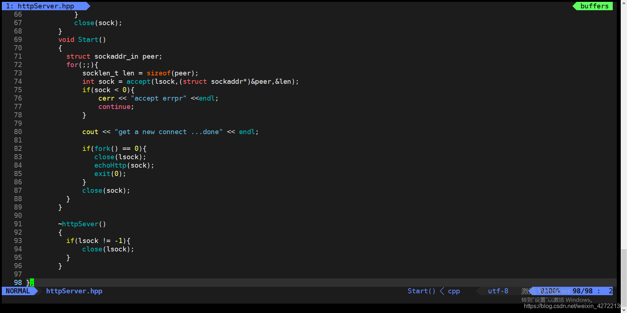Click 'close(lsock);' on line 94
Viewport: 627px width, 313px height.
click(108, 249)
